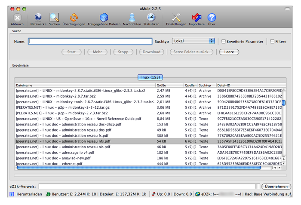Sort by the Größe column header

point(170,85)
